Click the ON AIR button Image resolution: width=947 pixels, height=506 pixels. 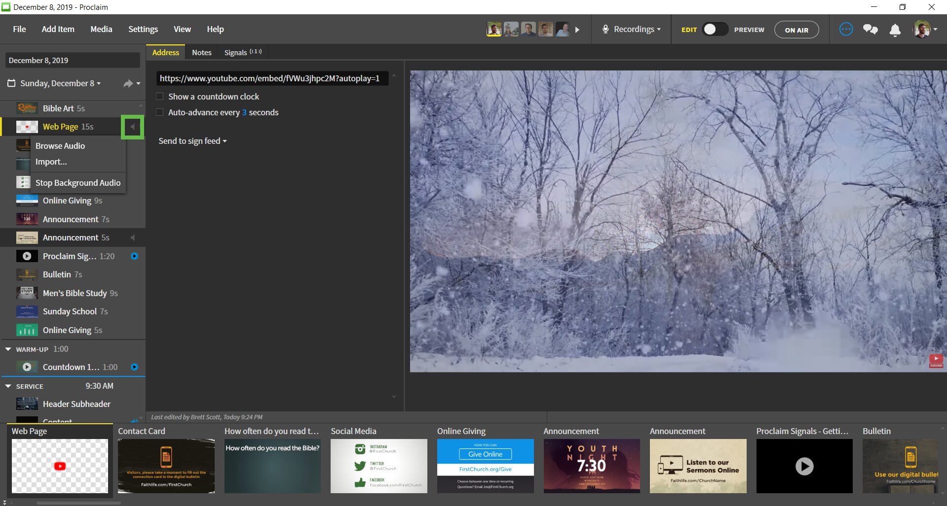796,30
